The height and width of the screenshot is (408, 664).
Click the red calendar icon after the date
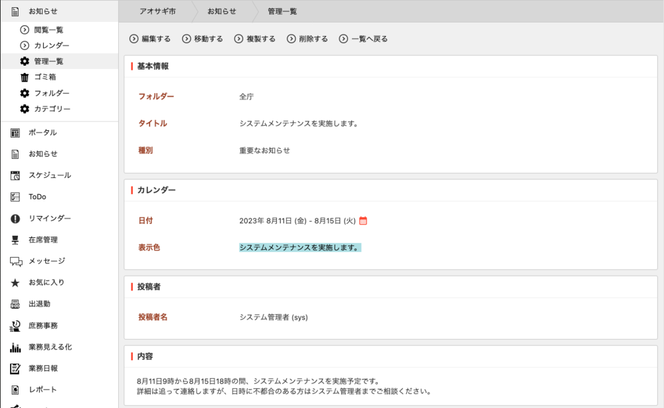pyautogui.click(x=363, y=221)
